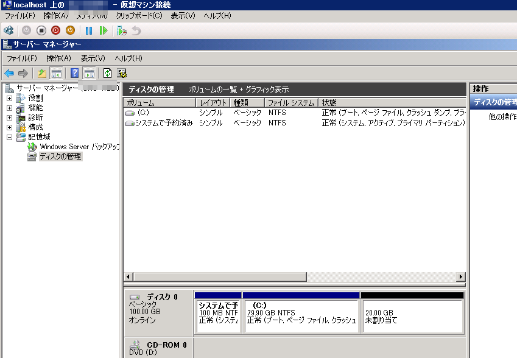This screenshot has height=358, width=517.
Task: Expand the 構成 tree node
Action: click(x=10, y=127)
